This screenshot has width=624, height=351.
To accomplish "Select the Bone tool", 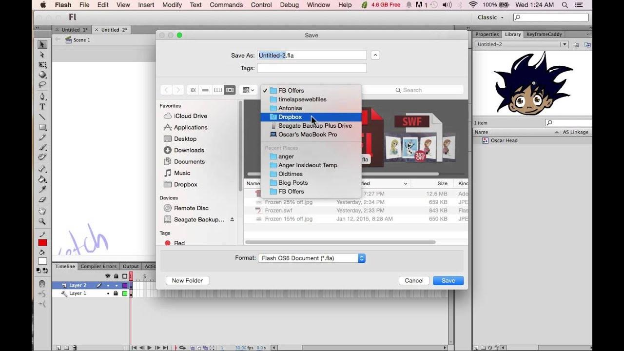I will coord(42,169).
